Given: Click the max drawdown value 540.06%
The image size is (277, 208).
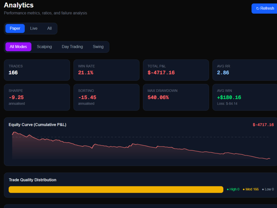Looking at the screenshot, I should [x=158, y=97].
